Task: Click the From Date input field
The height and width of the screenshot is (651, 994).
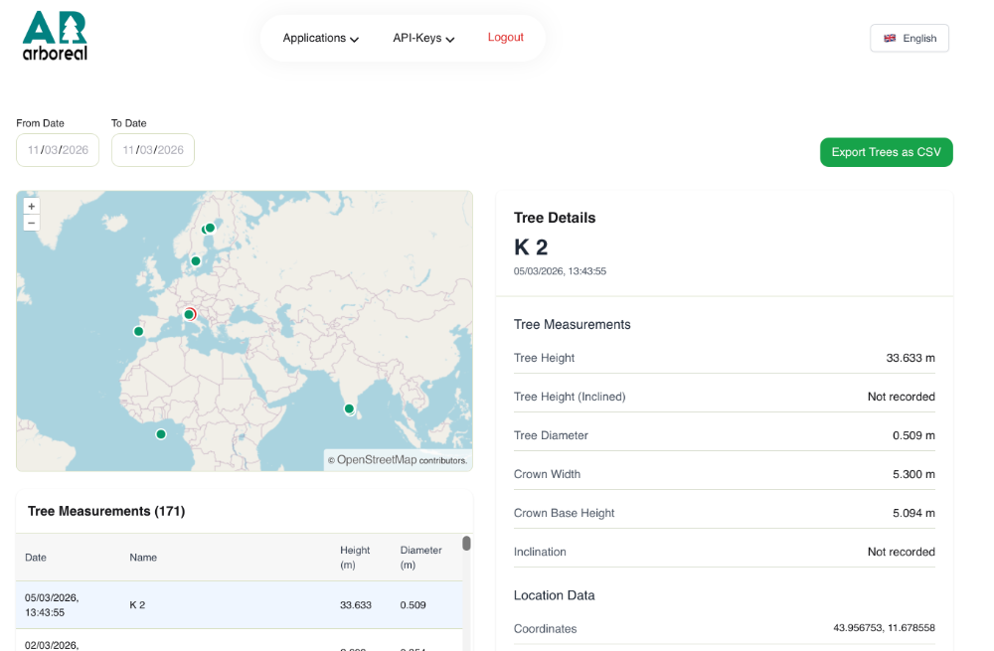Action: (58, 150)
